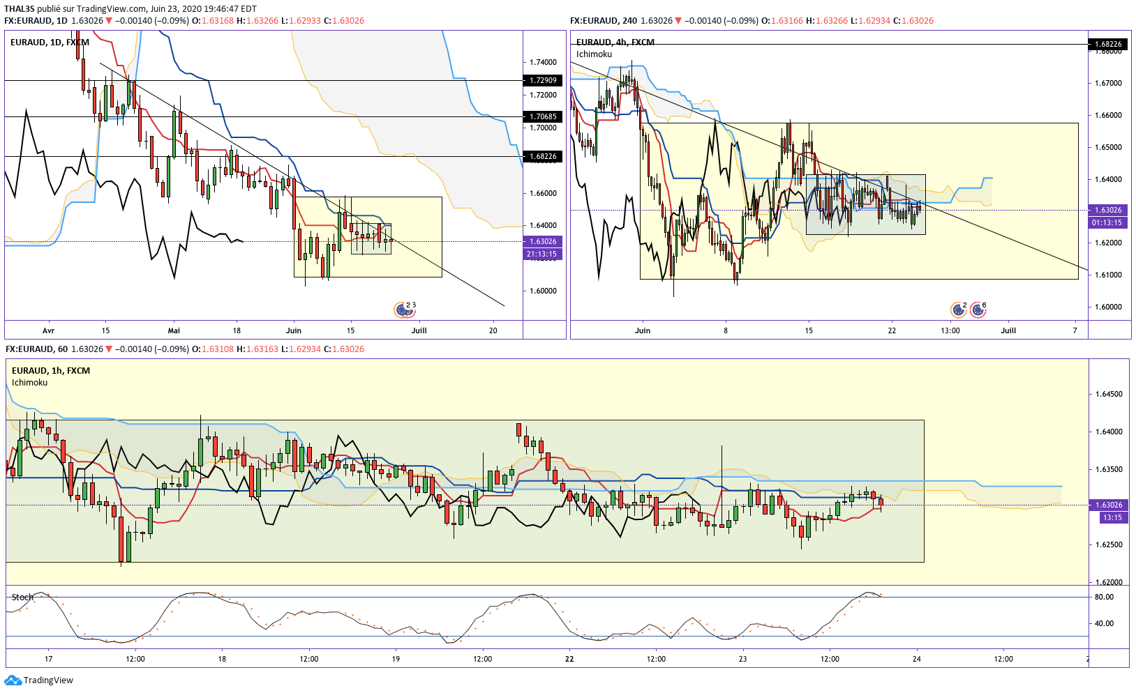The width and height of the screenshot is (1136, 693).
Task: Click the 1.70685 horizontal line price label
Action: (x=543, y=117)
